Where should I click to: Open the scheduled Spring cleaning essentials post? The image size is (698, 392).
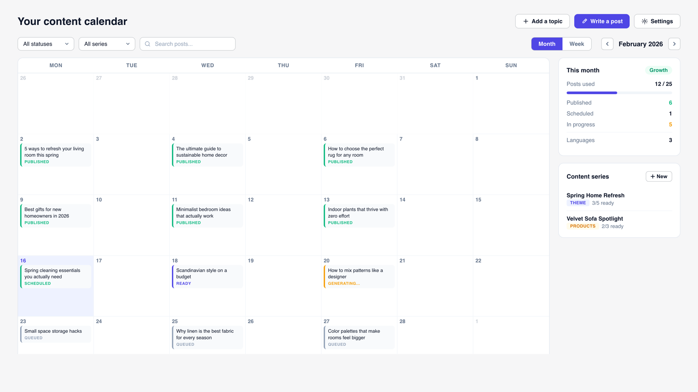[55, 276]
